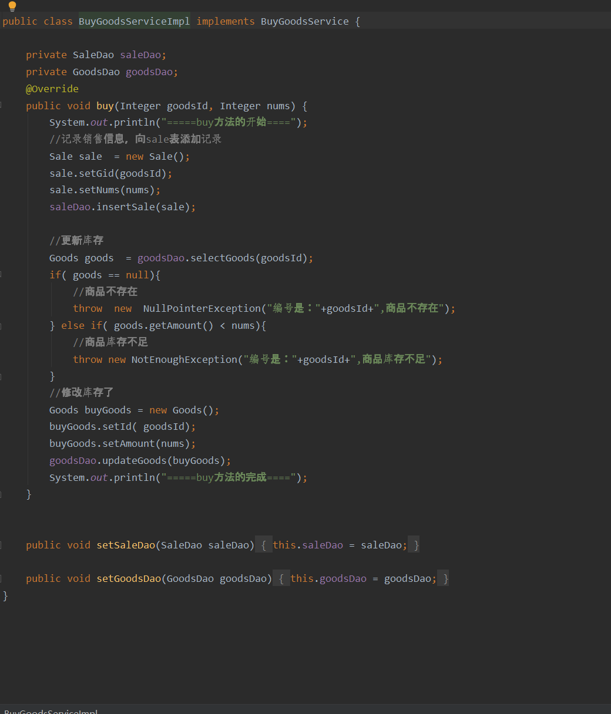Click the setId method call
The width and height of the screenshot is (611, 714).
[x=117, y=427]
